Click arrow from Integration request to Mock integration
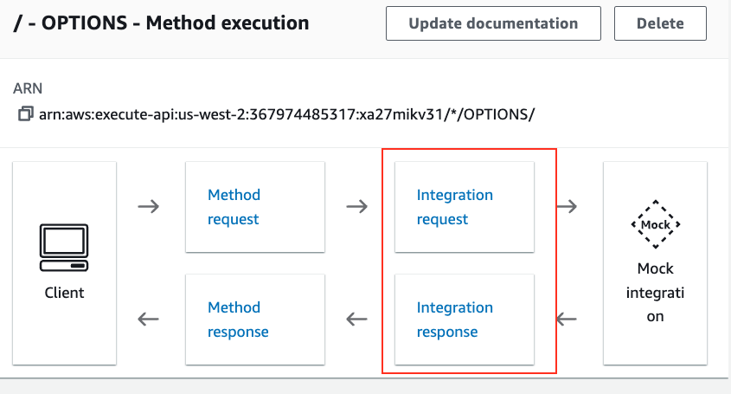 567,206
